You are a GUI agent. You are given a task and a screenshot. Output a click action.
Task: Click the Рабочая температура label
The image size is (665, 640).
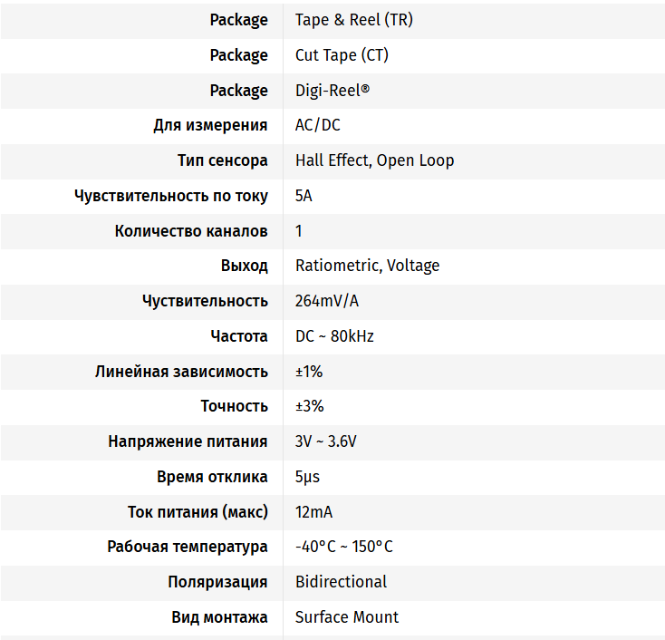click(x=188, y=547)
